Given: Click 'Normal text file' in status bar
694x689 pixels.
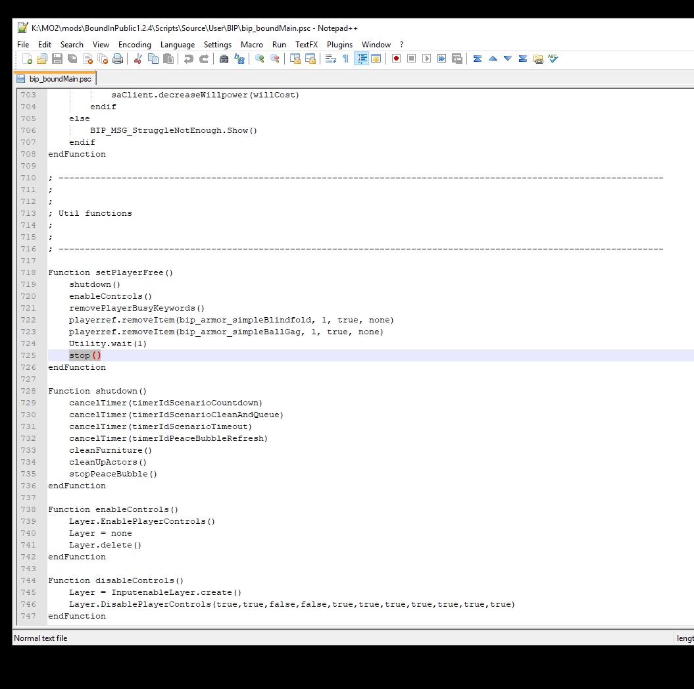Looking at the screenshot, I should 40,638.
